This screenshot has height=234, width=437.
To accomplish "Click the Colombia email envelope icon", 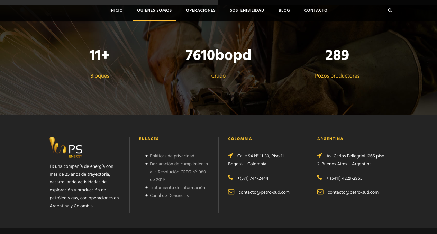I will (231, 192).
